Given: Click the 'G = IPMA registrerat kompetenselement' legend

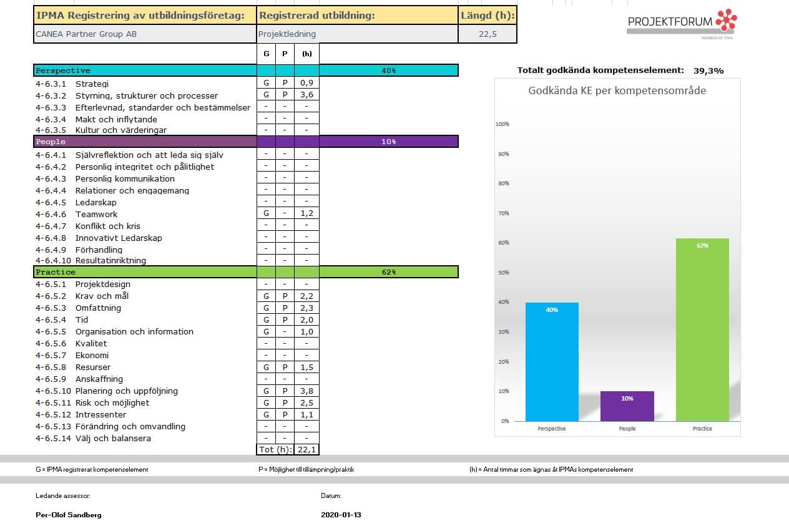Looking at the screenshot, I should [92, 469].
